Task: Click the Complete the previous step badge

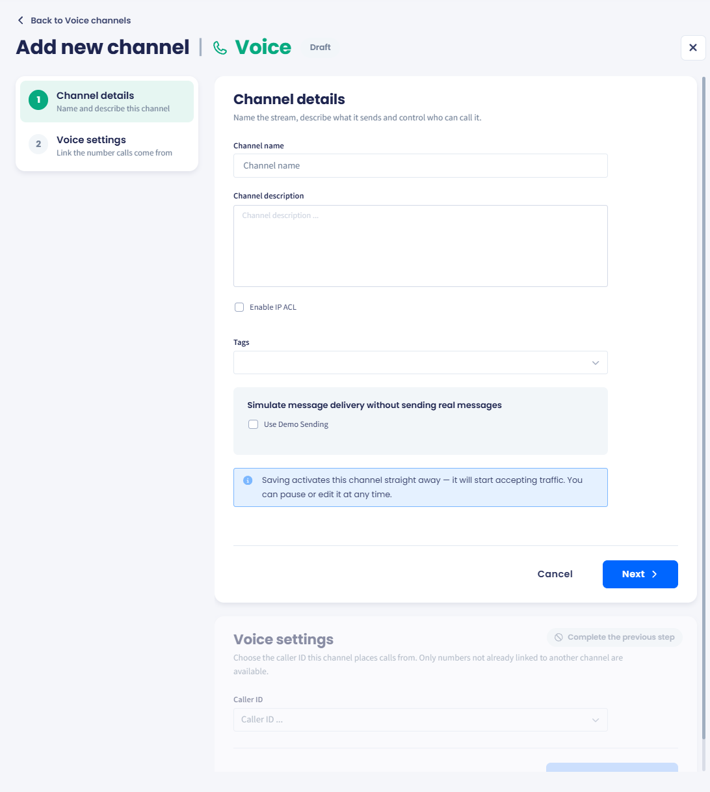Action: tap(614, 637)
